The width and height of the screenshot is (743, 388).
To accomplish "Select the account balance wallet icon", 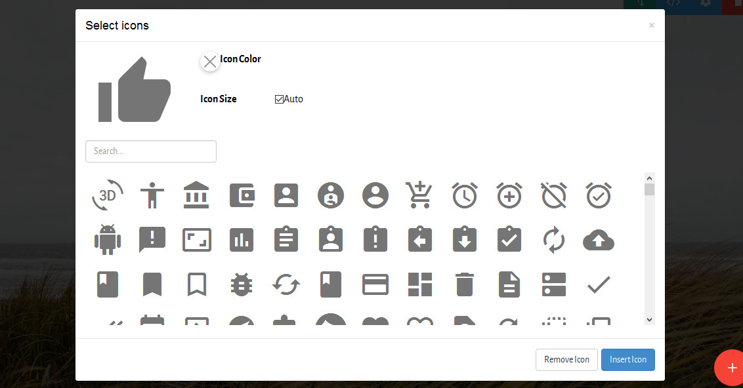I will (x=242, y=195).
